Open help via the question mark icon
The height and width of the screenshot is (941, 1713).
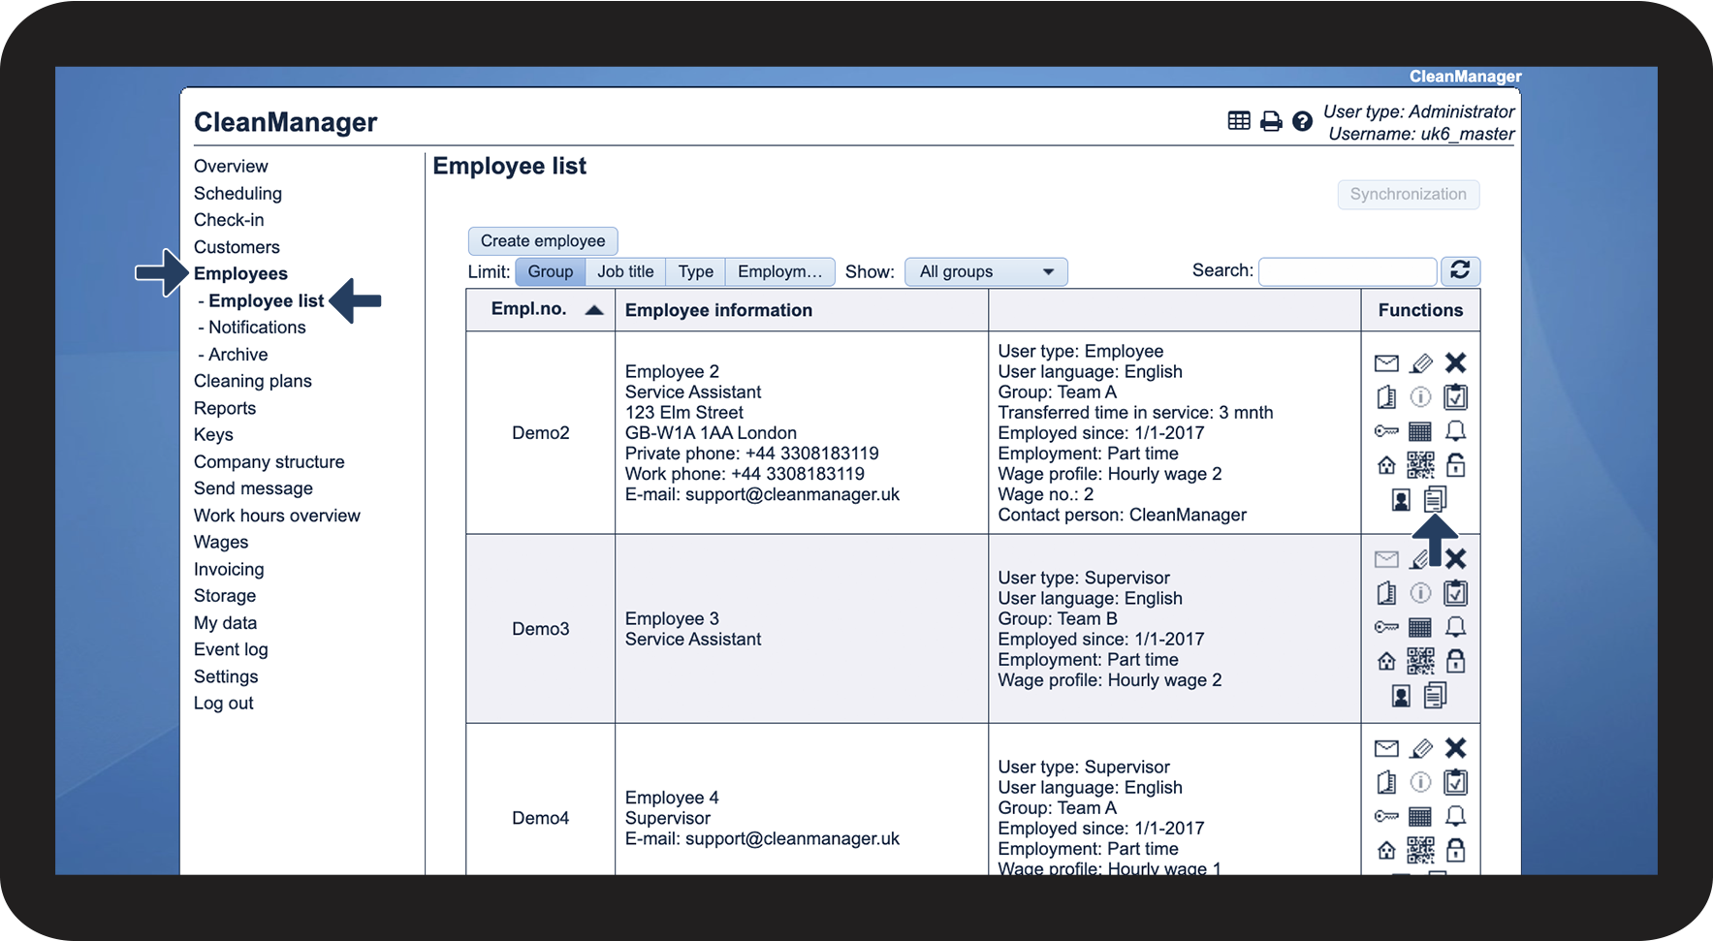pos(1302,121)
